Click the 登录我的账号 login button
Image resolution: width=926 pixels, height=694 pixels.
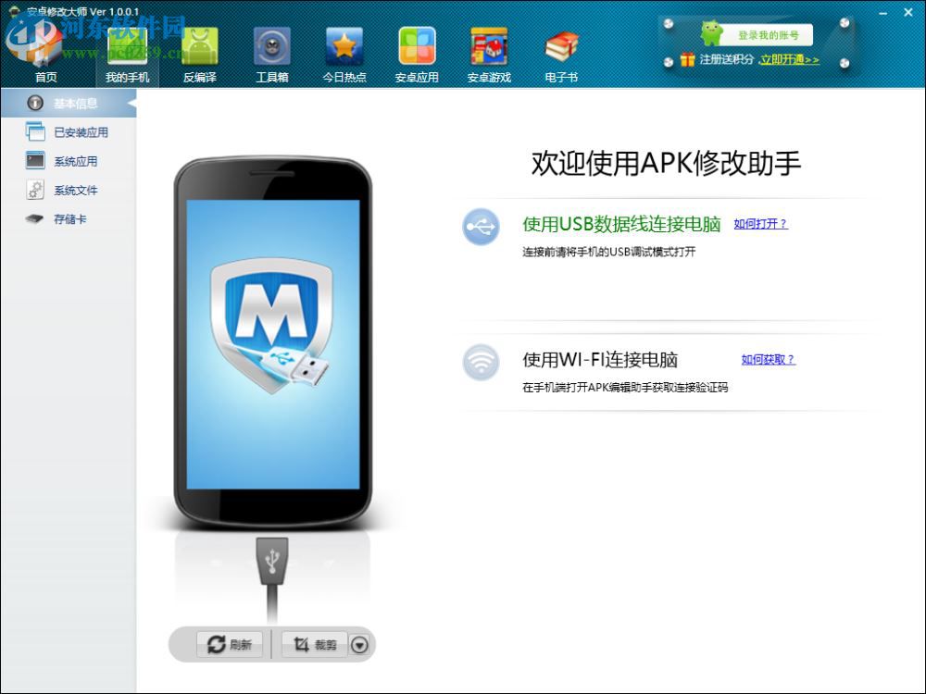pyautogui.click(x=768, y=35)
